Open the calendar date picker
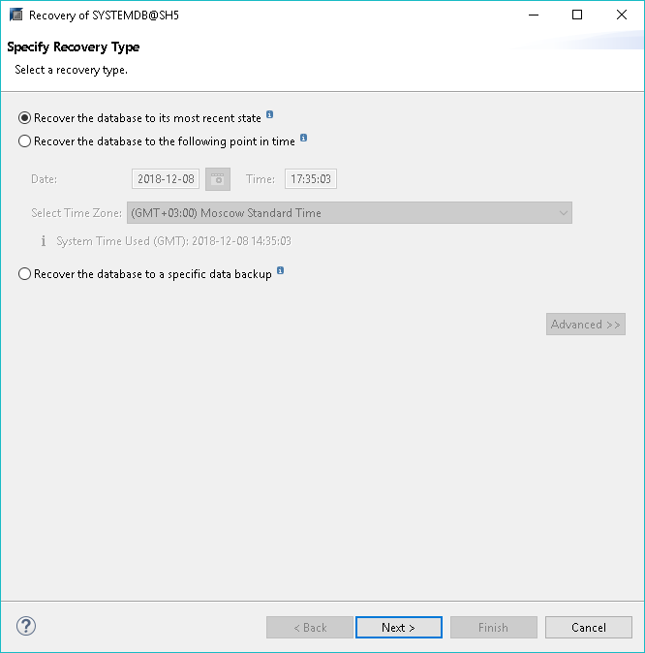645x653 pixels. 218,179
